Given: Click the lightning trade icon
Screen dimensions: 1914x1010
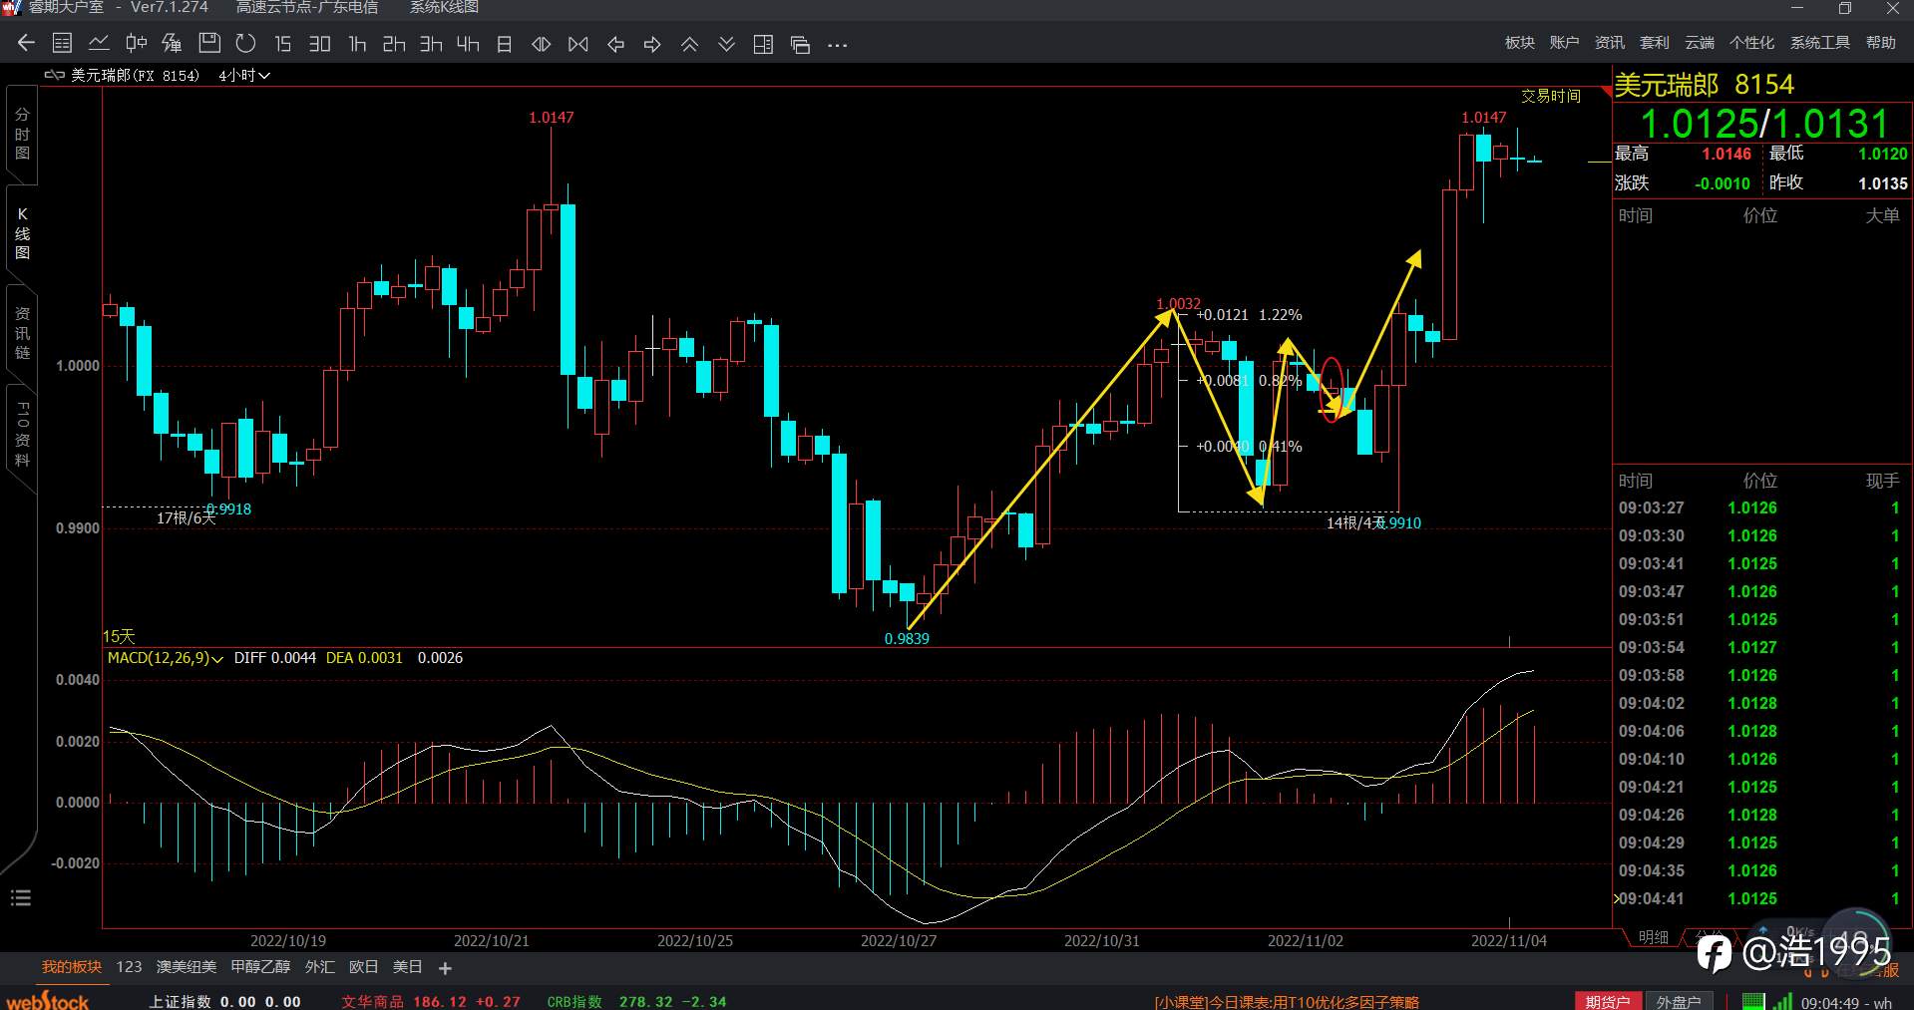Looking at the screenshot, I should [x=172, y=43].
